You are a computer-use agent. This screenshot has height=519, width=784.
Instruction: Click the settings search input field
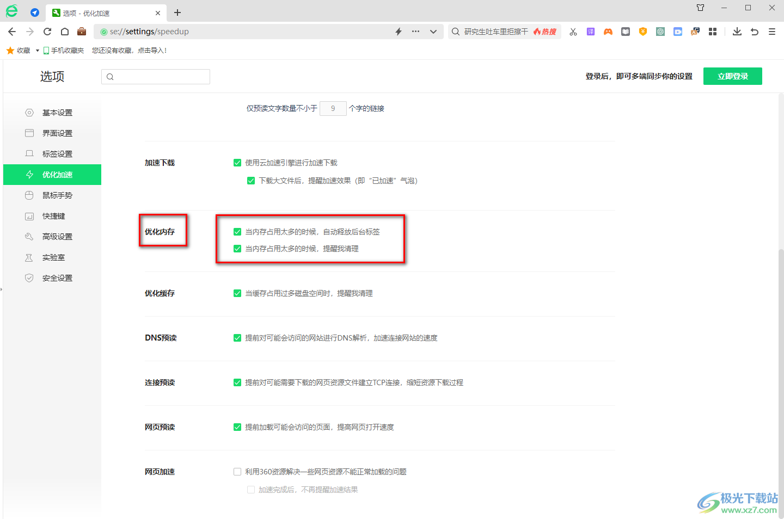(x=156, y=77)
